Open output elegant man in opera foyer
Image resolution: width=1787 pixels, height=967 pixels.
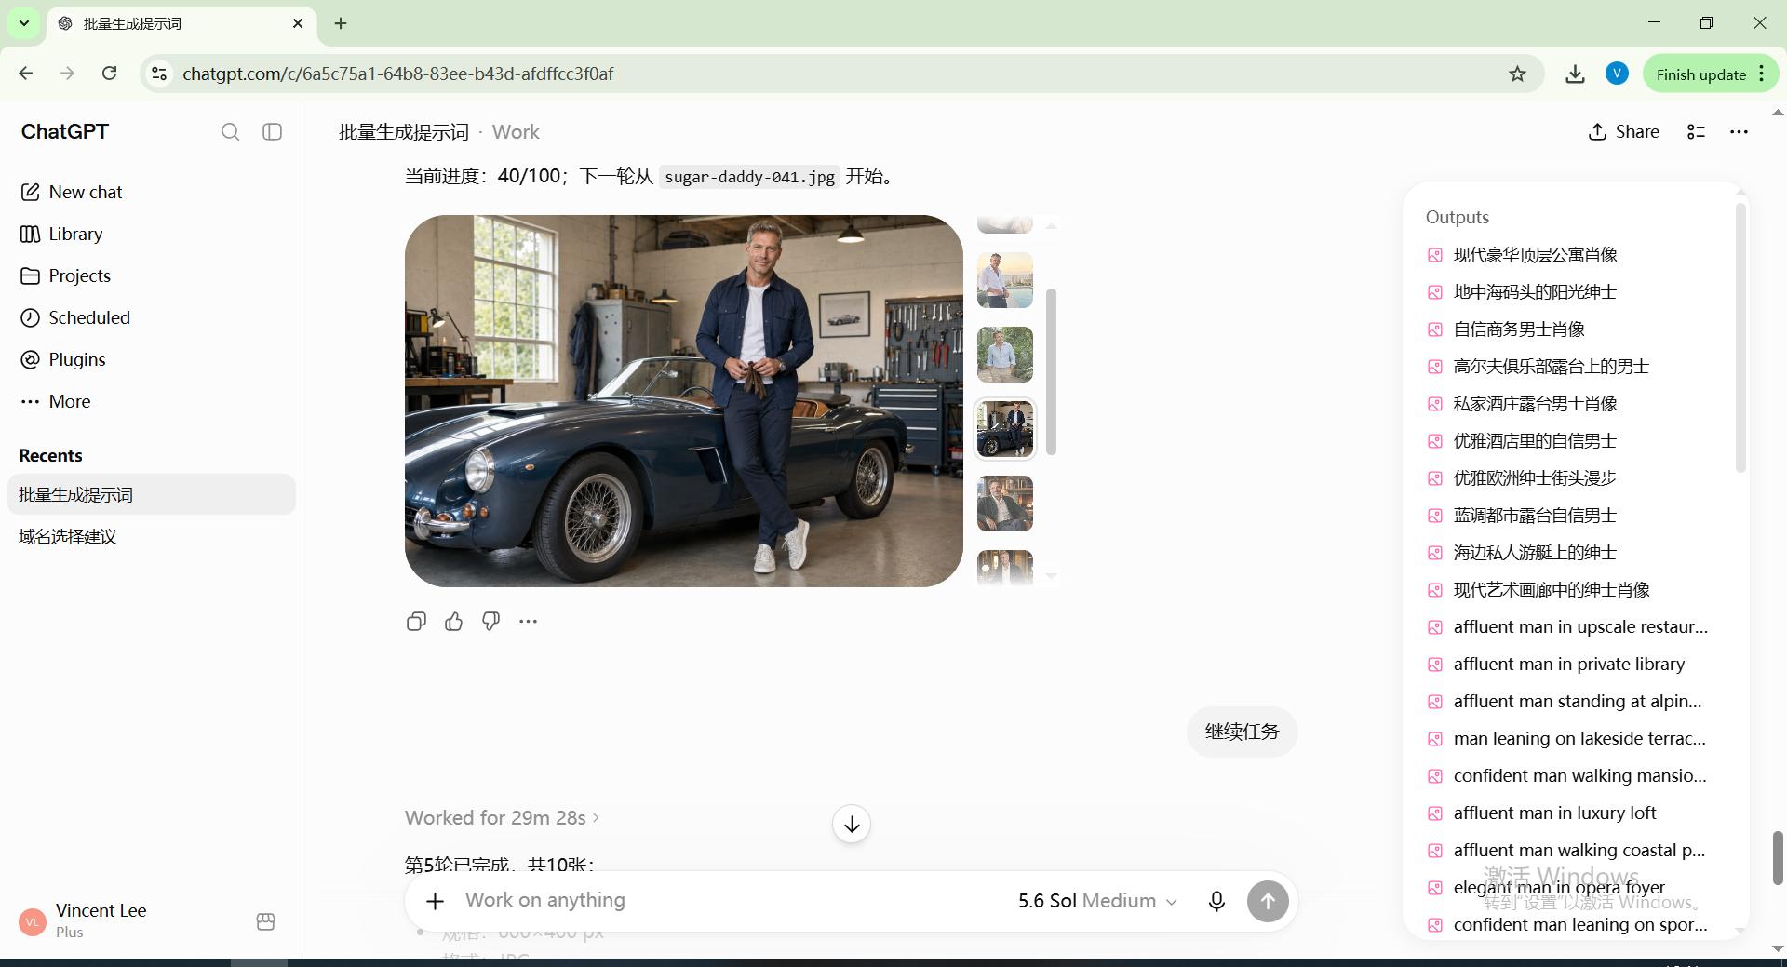point(1568,887)
